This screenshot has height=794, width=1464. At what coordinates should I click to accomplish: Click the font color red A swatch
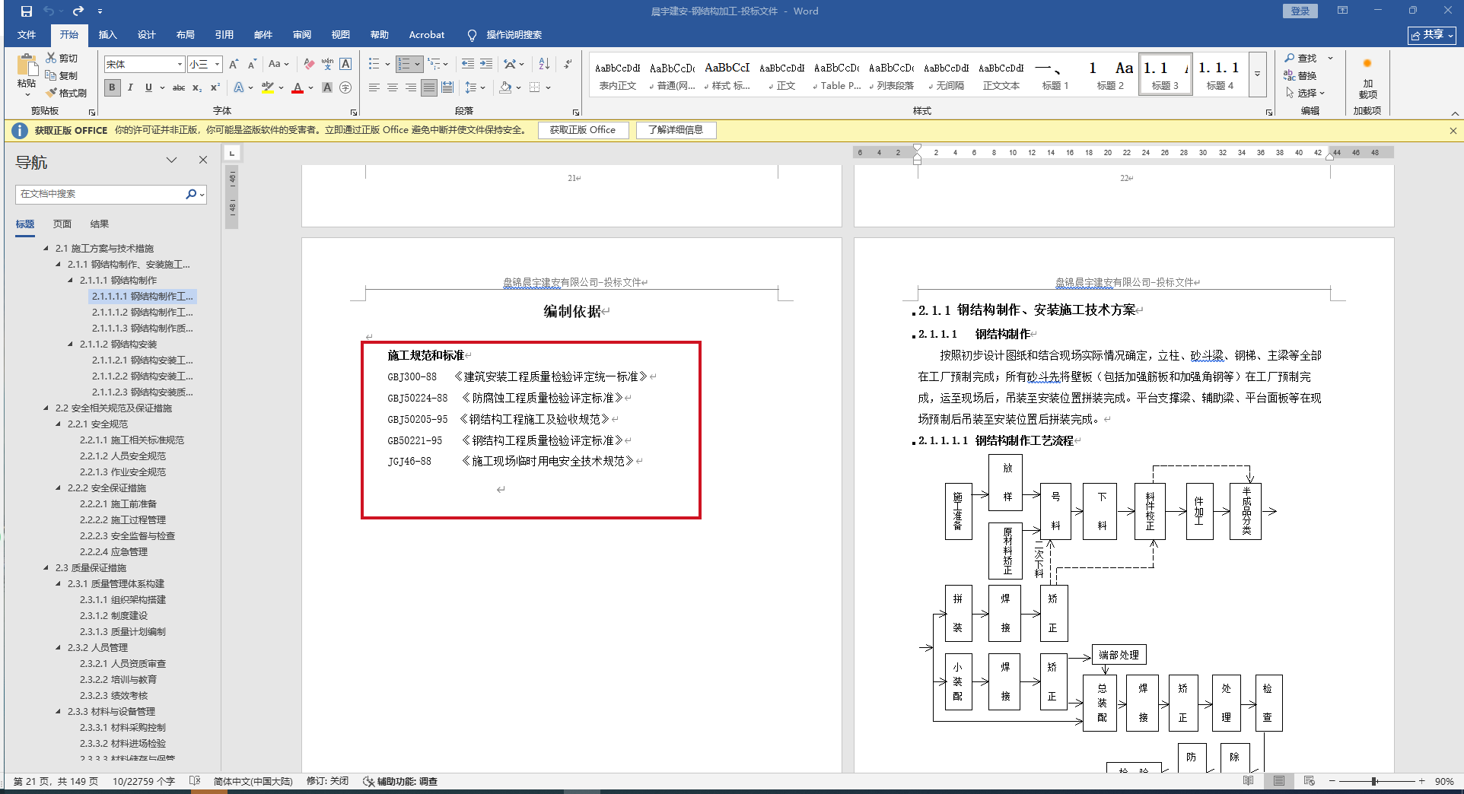click(298, 87)
